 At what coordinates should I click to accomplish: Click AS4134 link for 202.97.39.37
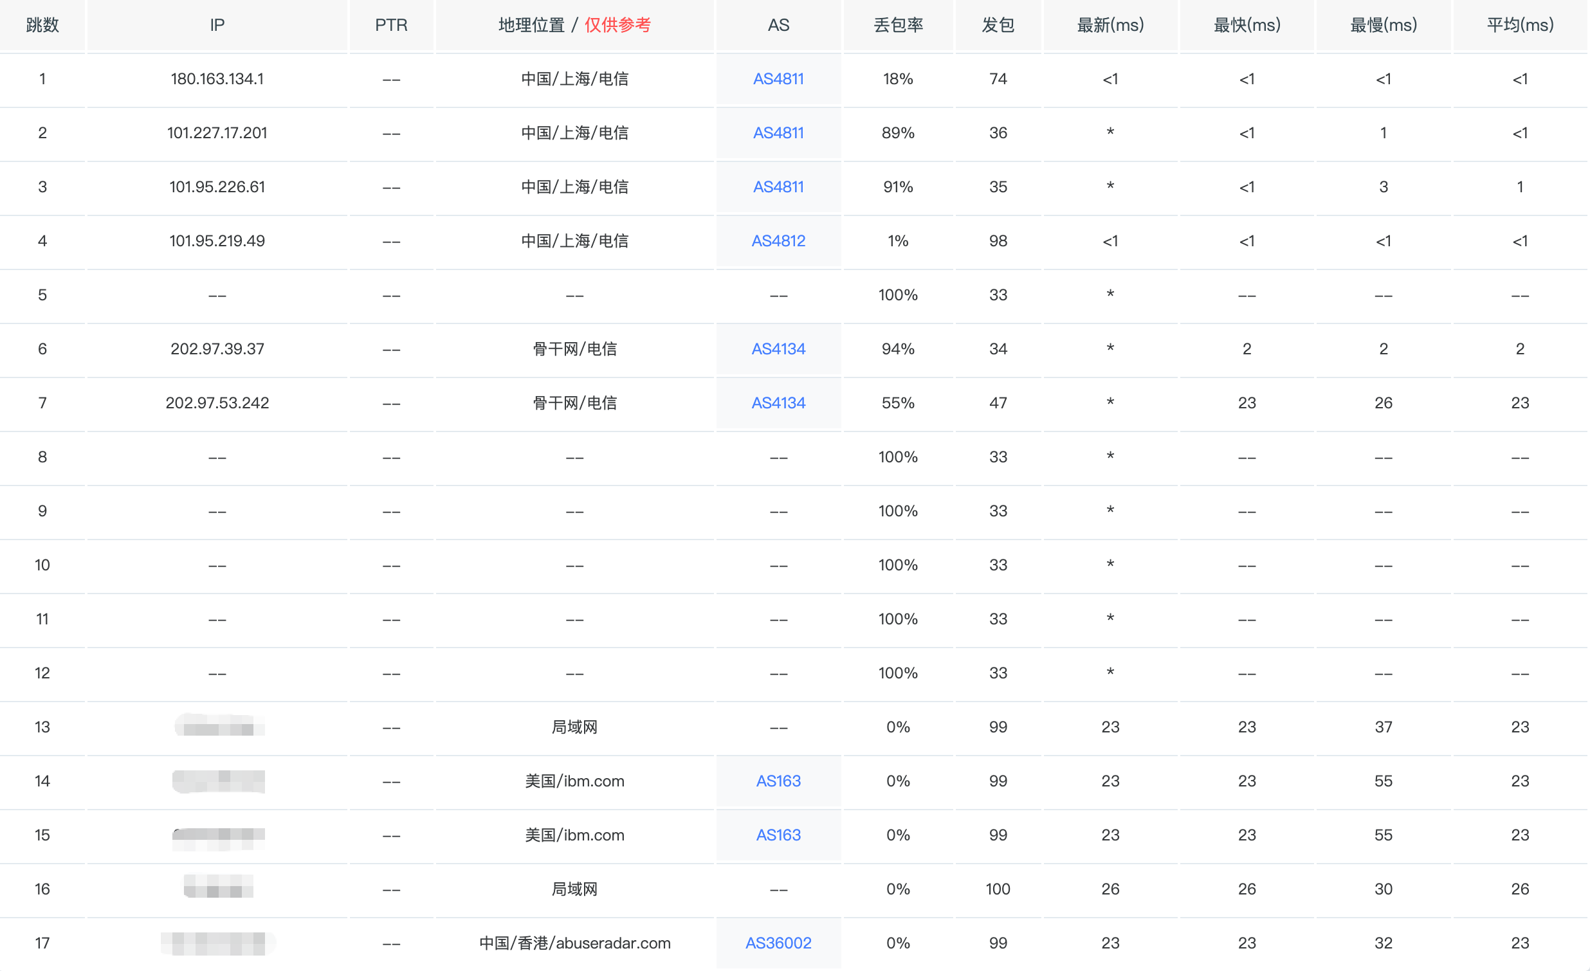779,349
